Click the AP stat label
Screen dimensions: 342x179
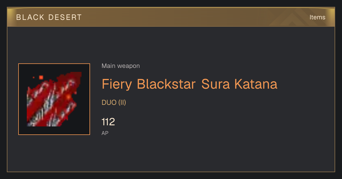point(105,133)
